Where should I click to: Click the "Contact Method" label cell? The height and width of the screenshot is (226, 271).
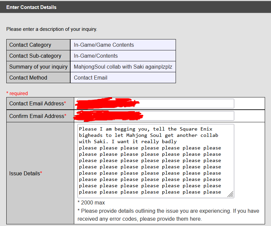(38, 78)
